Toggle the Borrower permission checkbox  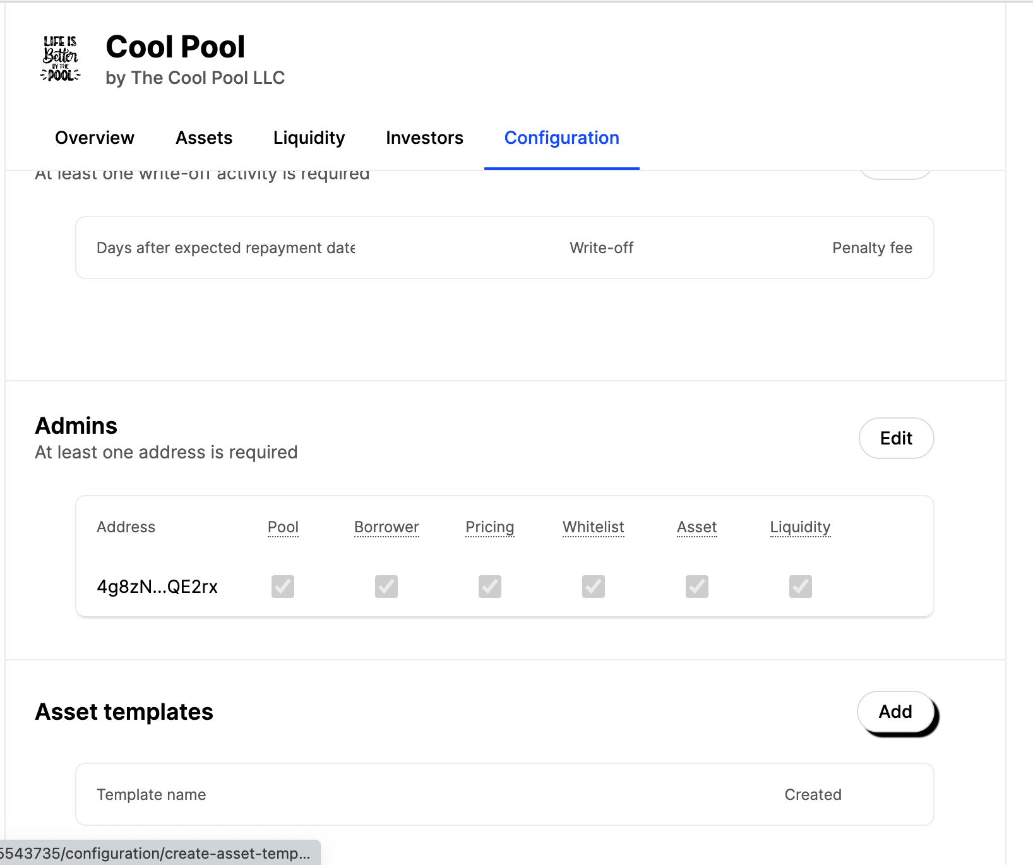pos(386,586)
